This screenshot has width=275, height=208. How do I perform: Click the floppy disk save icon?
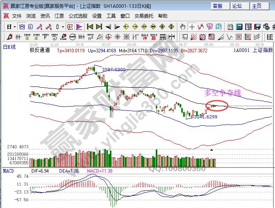(257, 27)
